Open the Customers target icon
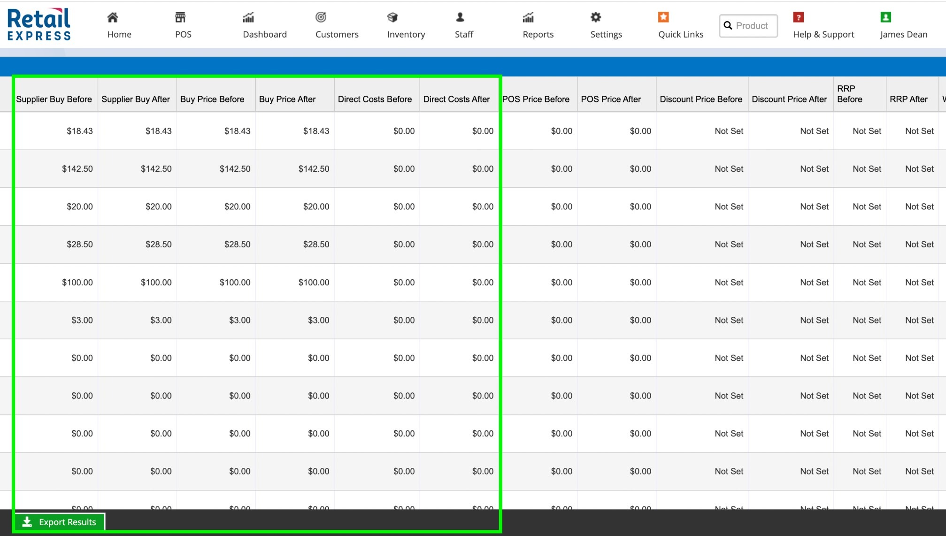 click(321, 17)
